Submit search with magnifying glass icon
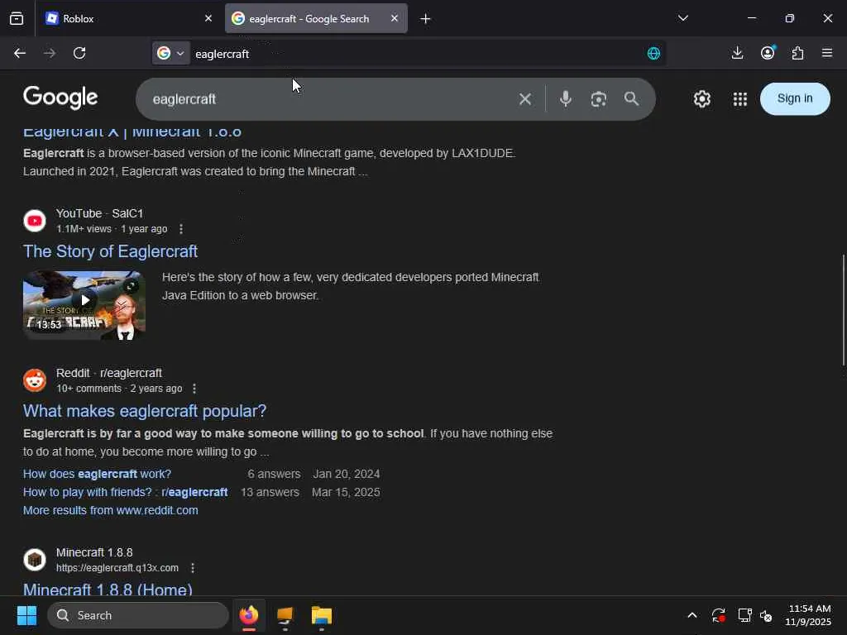Image resolution: width=847 pixels, height=635 pixels. coord(631,99)
